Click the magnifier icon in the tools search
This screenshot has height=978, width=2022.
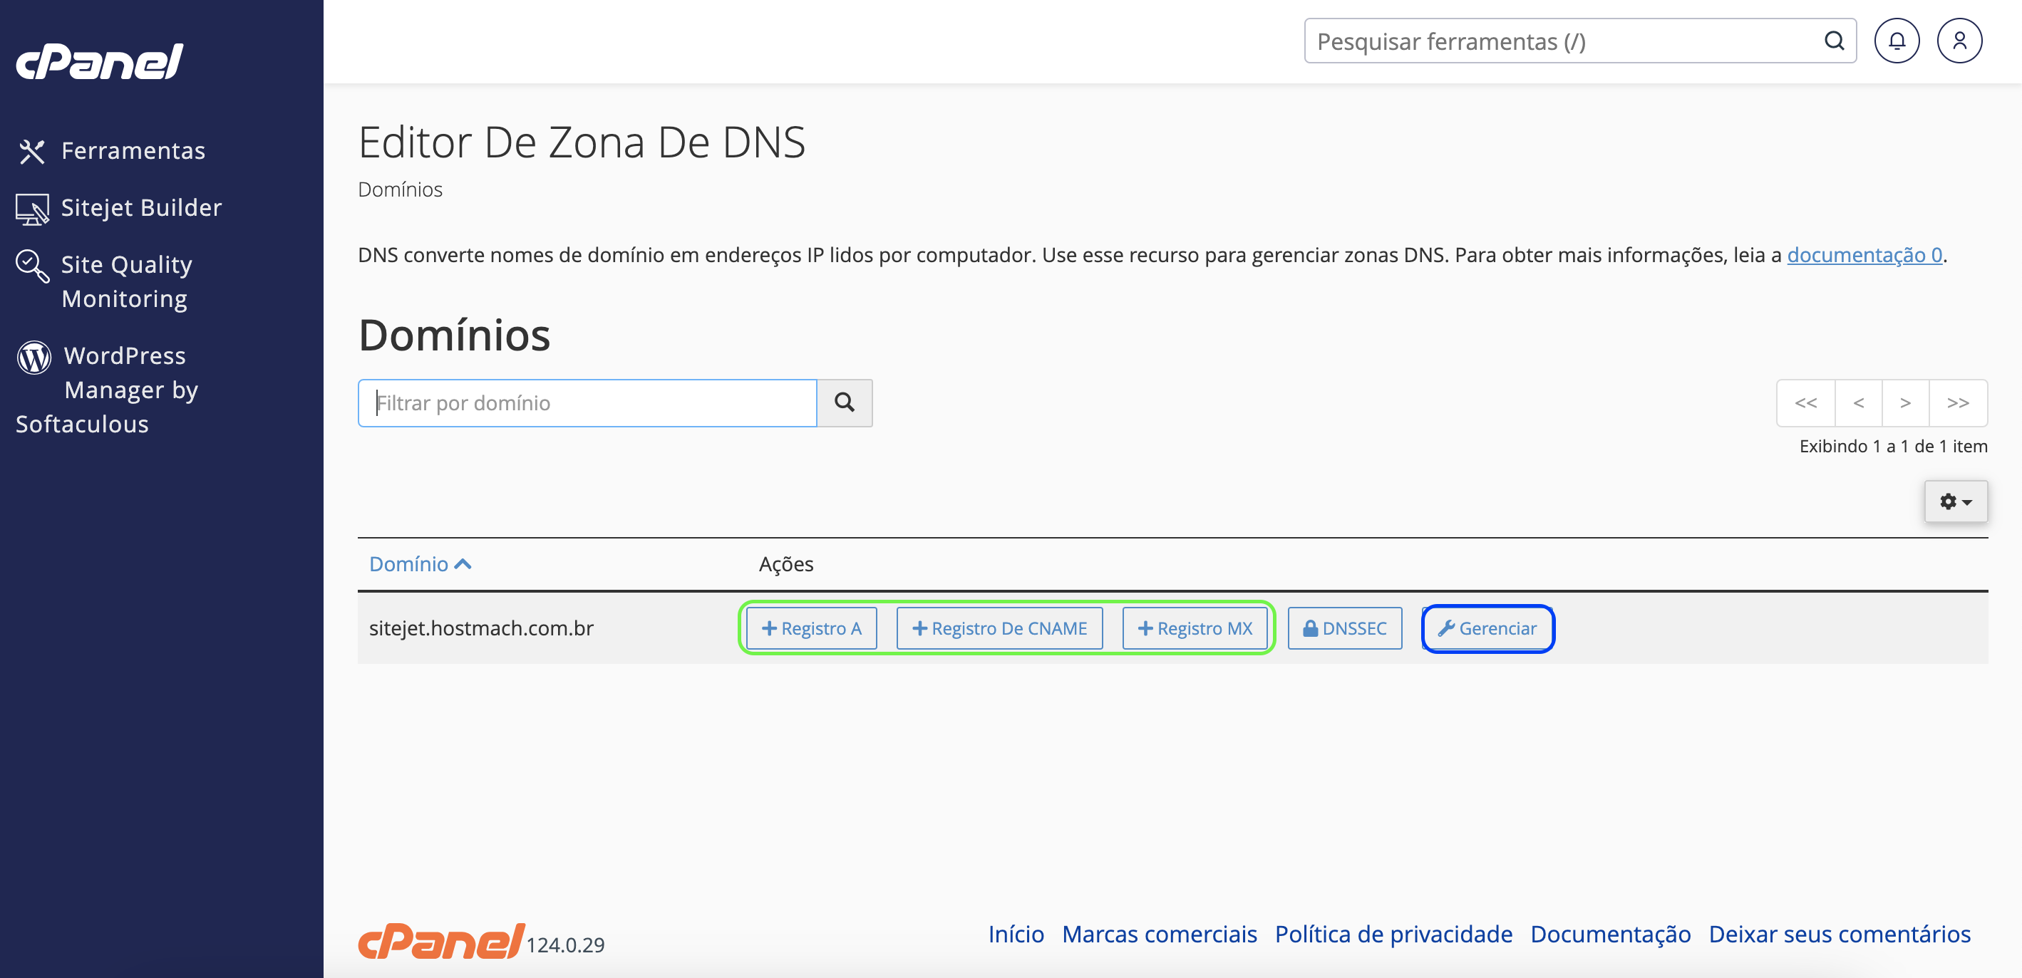pyautogui.click(x=1834, y=41)
